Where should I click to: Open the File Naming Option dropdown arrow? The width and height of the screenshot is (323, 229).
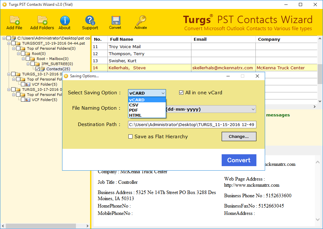click(253, 109)
